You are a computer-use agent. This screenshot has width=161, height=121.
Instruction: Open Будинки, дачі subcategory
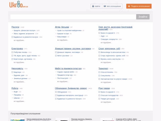[x=19, y=75]
